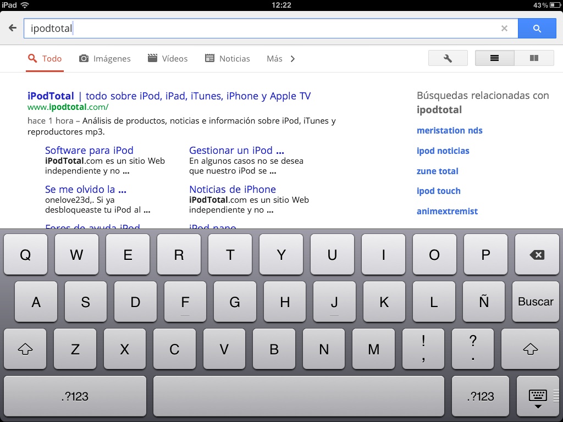Tap the C key
This screenshot has width=563, height=422.
click(174, 349)
